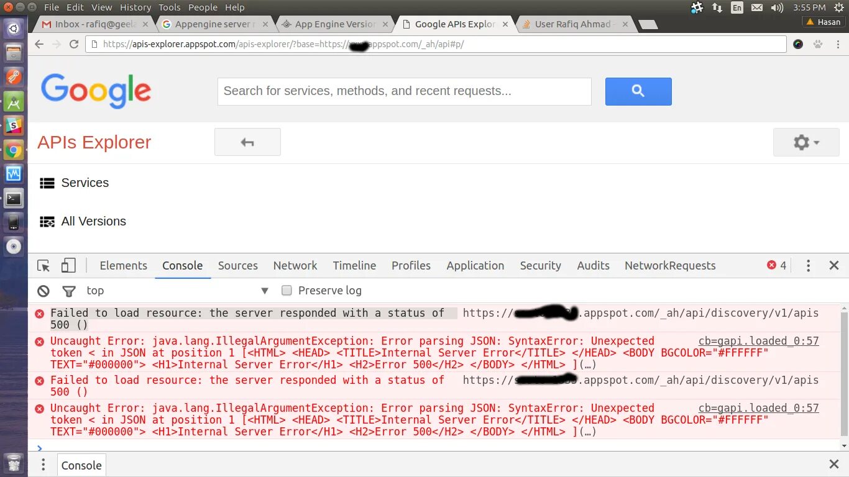This screenshot has height=477, width=849.
Task: Click the browser forward arrow
Action: [x=57, y=44]
